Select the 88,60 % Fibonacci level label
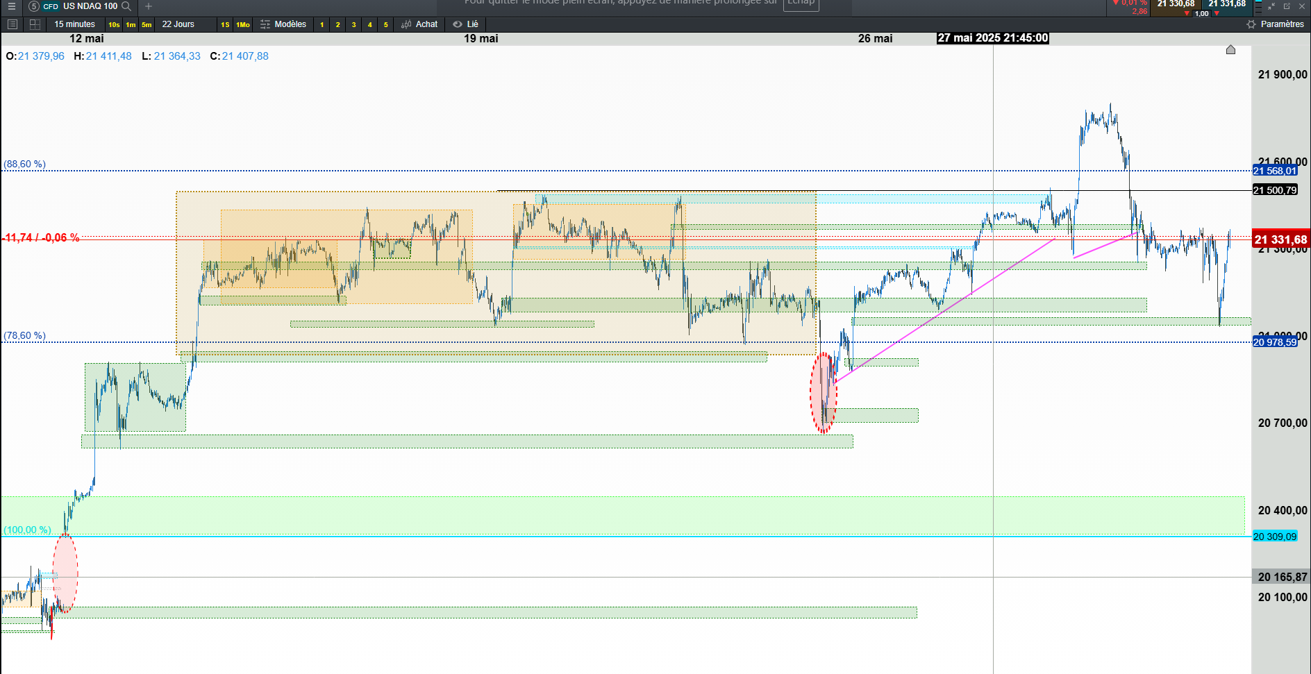Image resolution: width=1311 pixels, height=674 pixels. (24, 165)
